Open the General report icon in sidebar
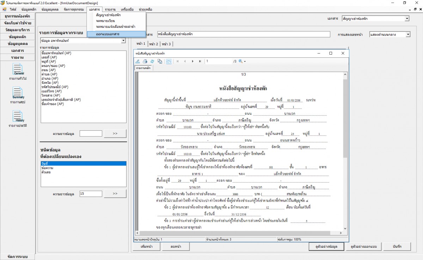 coord(18,69)
